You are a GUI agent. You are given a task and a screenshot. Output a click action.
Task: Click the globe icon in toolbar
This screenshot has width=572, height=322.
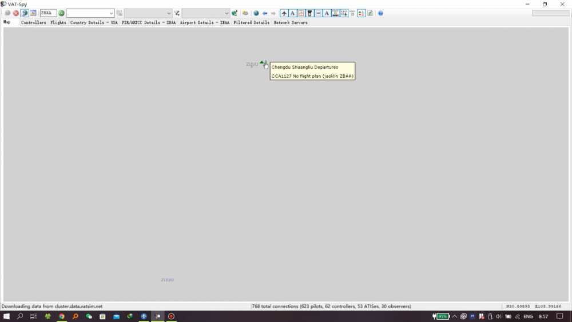pyautogui.click(x=256, y=13)
